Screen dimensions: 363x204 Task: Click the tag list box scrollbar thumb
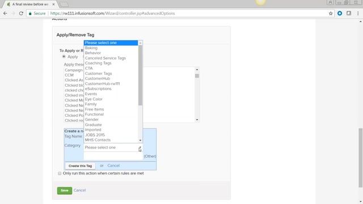point(197,76)
